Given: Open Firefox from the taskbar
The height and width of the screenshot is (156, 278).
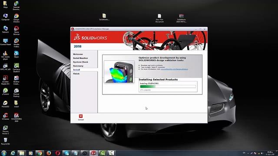Looking at the screenshot, I should (49, 153).
